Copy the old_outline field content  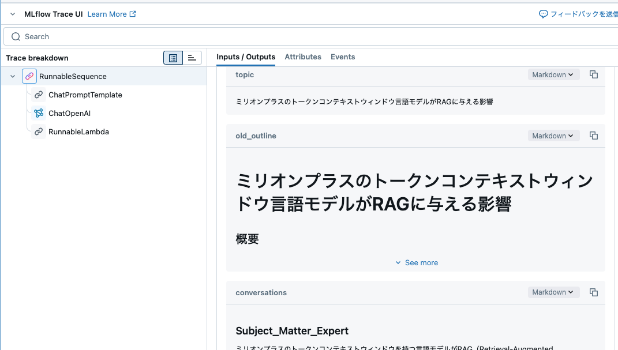tap(594, 136)
